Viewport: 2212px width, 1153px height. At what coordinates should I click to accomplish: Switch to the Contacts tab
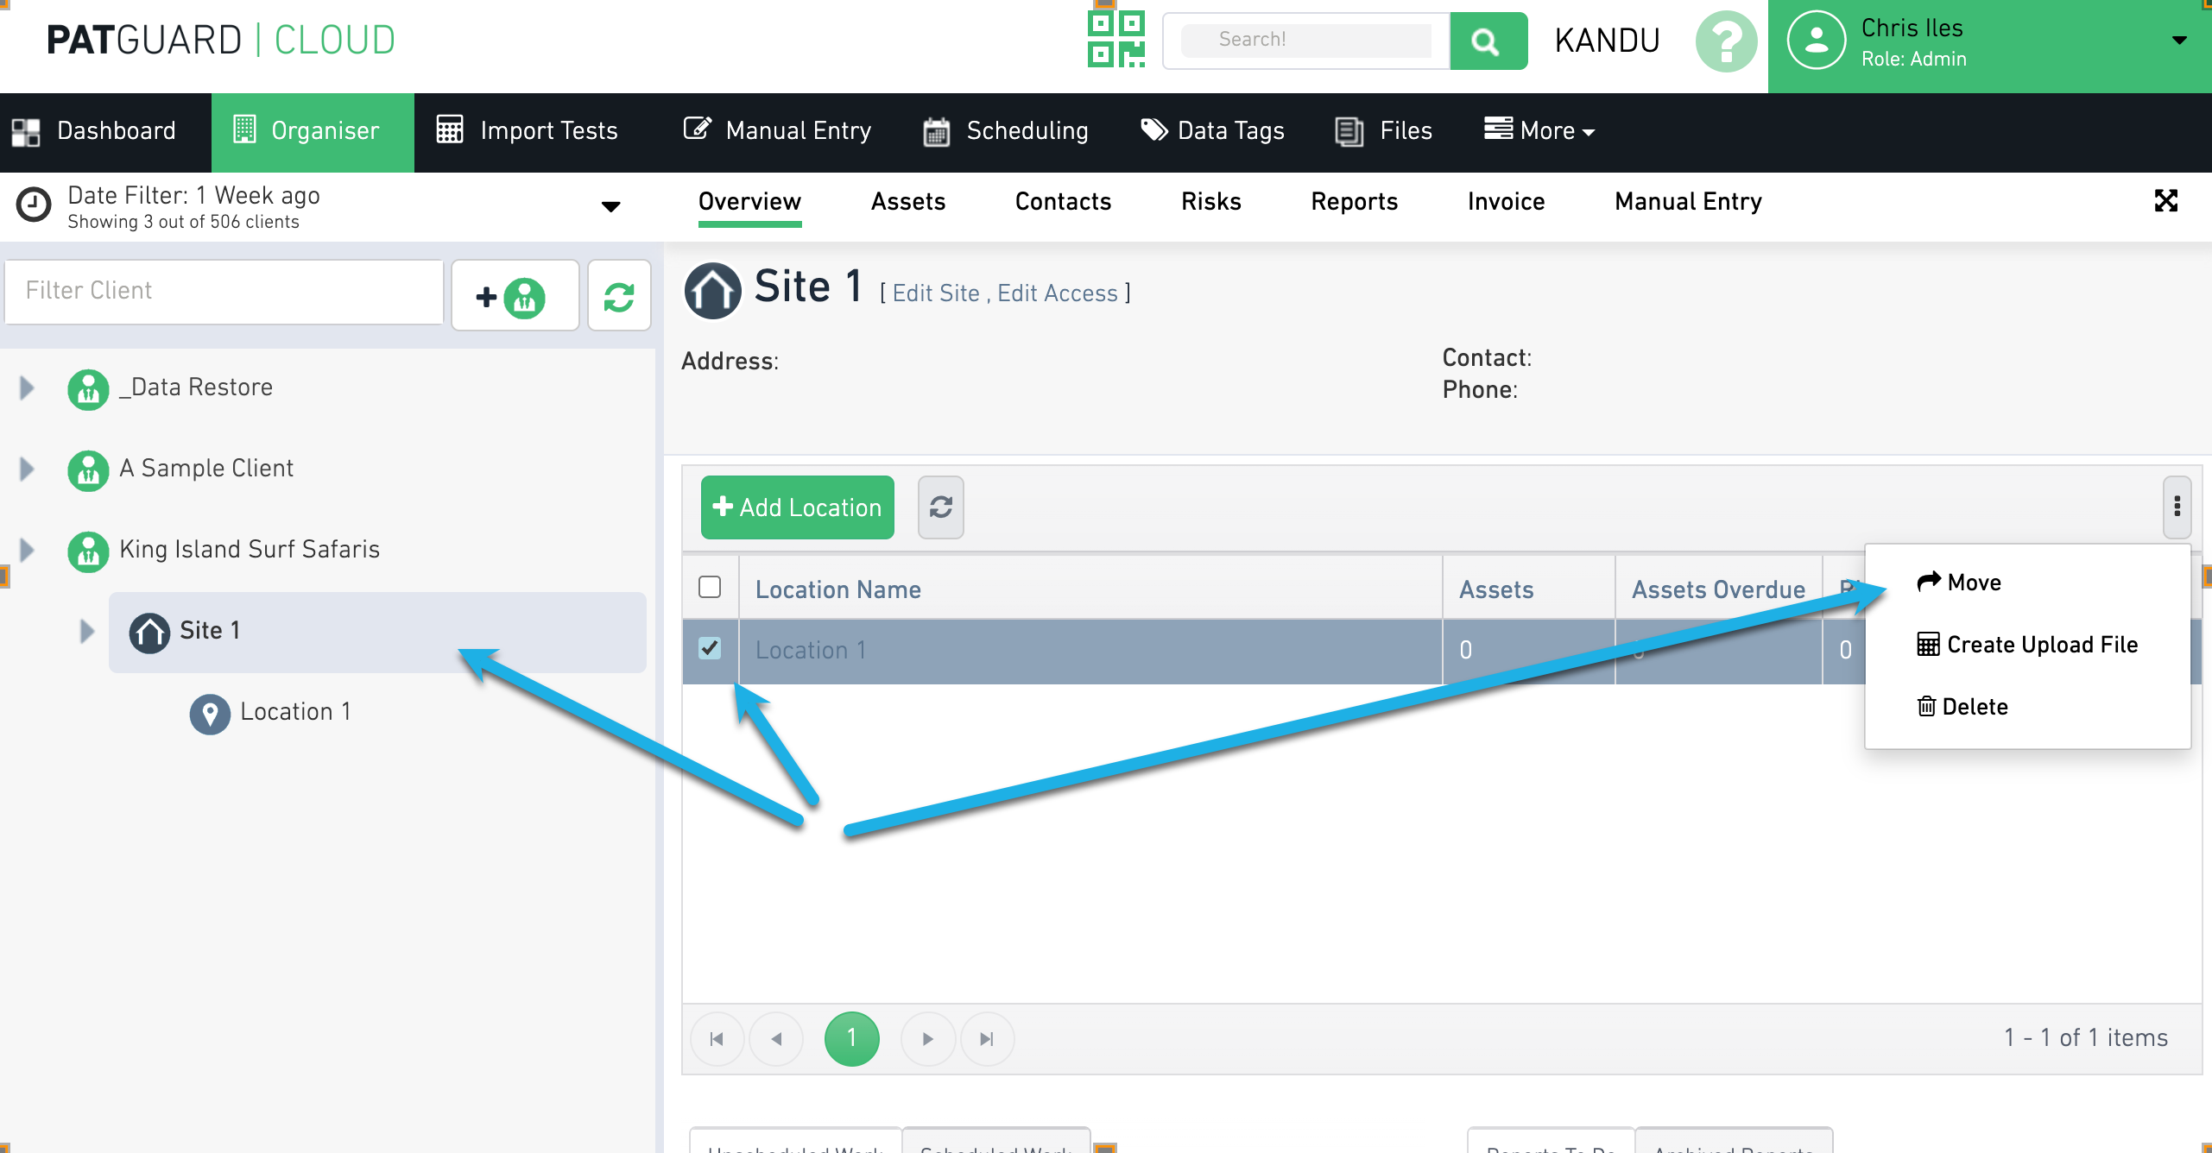[x=1063, y=202]
